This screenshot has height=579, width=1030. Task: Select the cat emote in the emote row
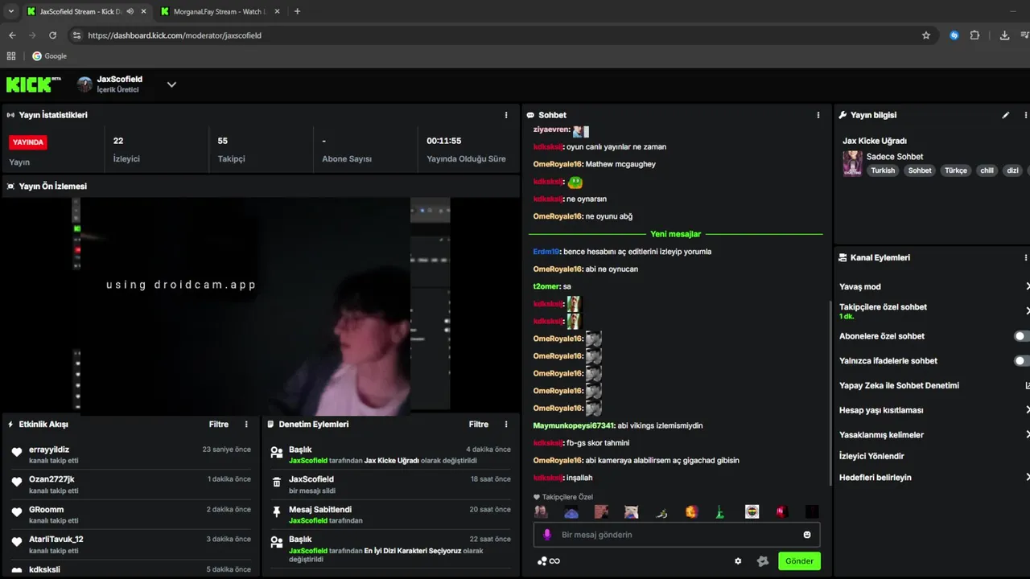pos(631,511)
